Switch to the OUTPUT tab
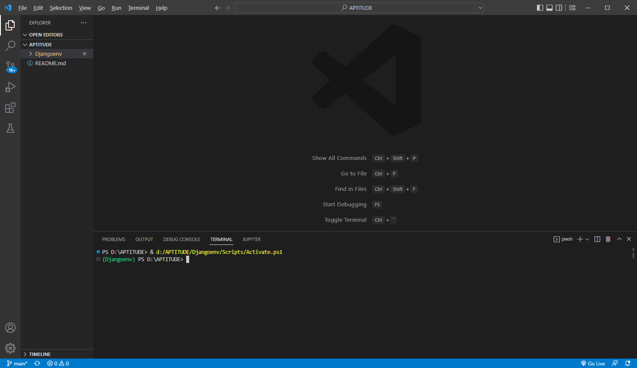 (144, 239)
